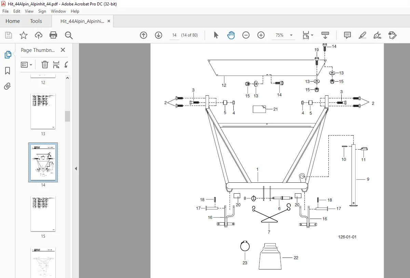Click the page 15 thumbnail
Image resolution: width=410 pixels, height=278 pixels.
coord(43,214)
